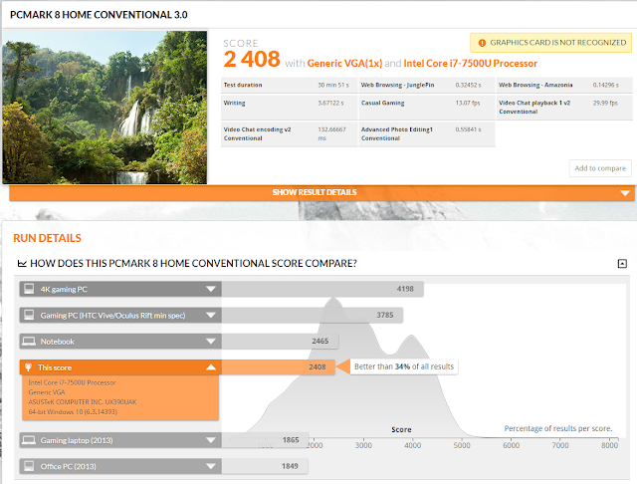
Task: Click the PCMark 8 Home Conventional 3.0 title
Action: click(99, 15)
